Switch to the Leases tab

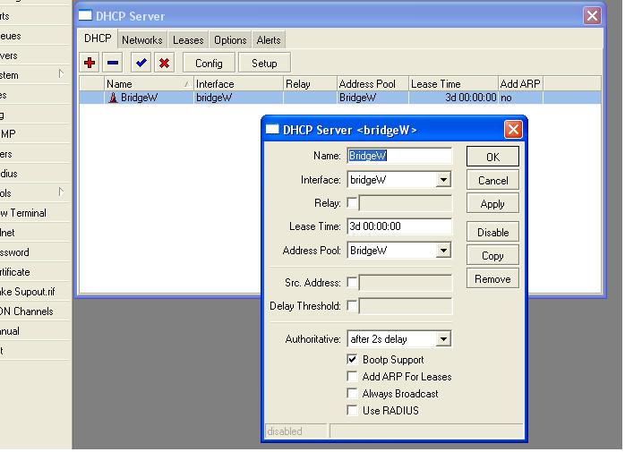click(188, 40)
